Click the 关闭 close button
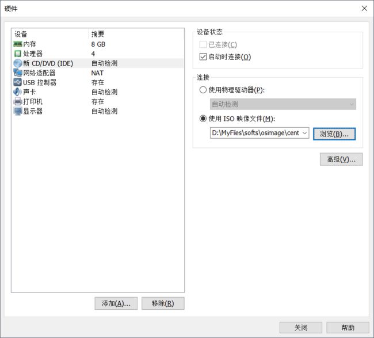 (x=301, y=328)
